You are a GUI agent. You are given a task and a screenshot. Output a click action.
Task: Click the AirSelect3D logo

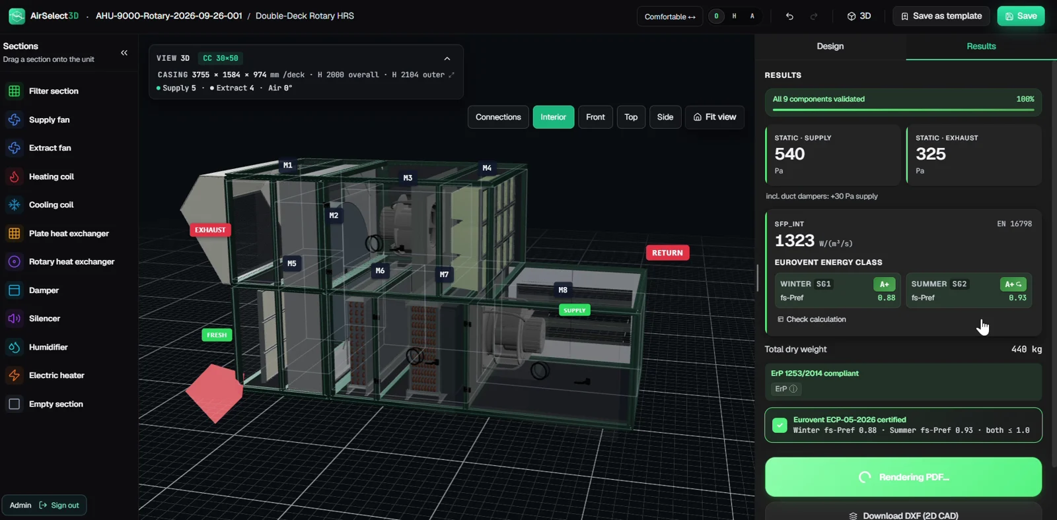(x=17, y=16)
